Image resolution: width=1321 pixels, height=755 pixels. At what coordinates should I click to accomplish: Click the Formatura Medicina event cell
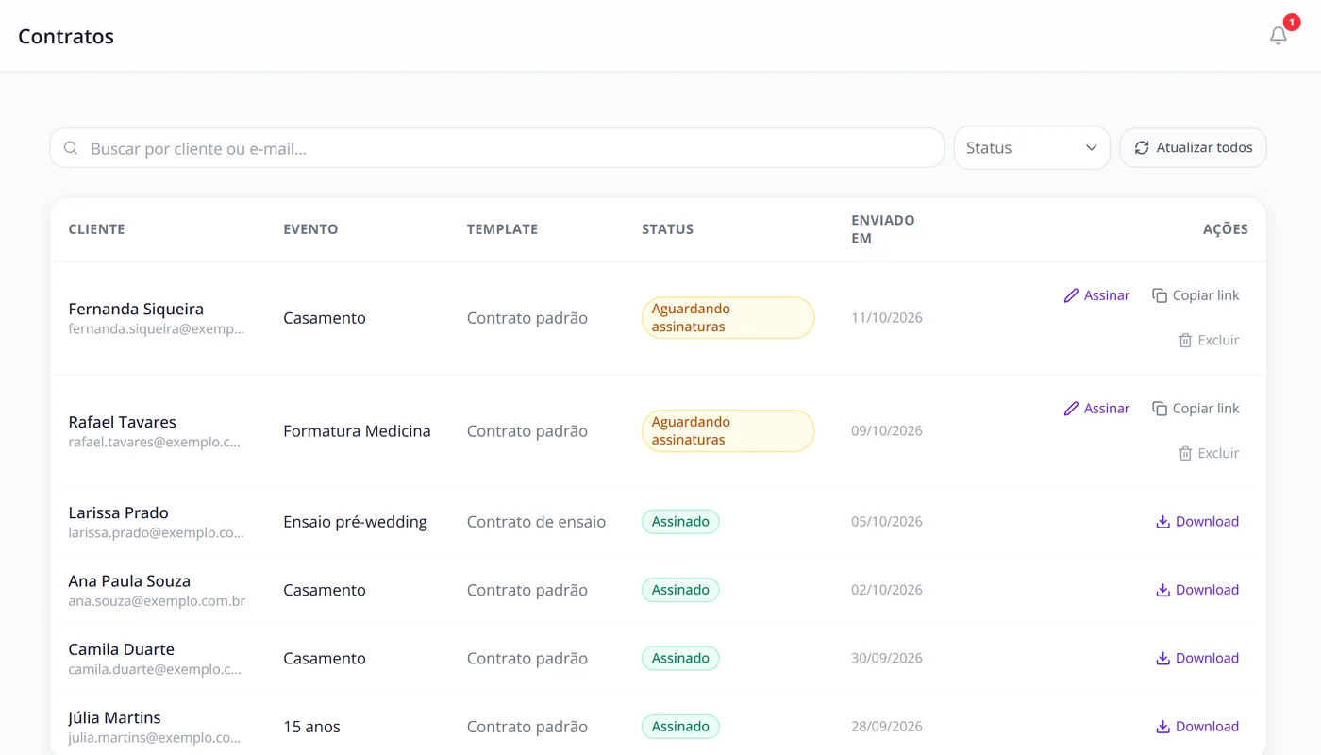click(357, 431)
